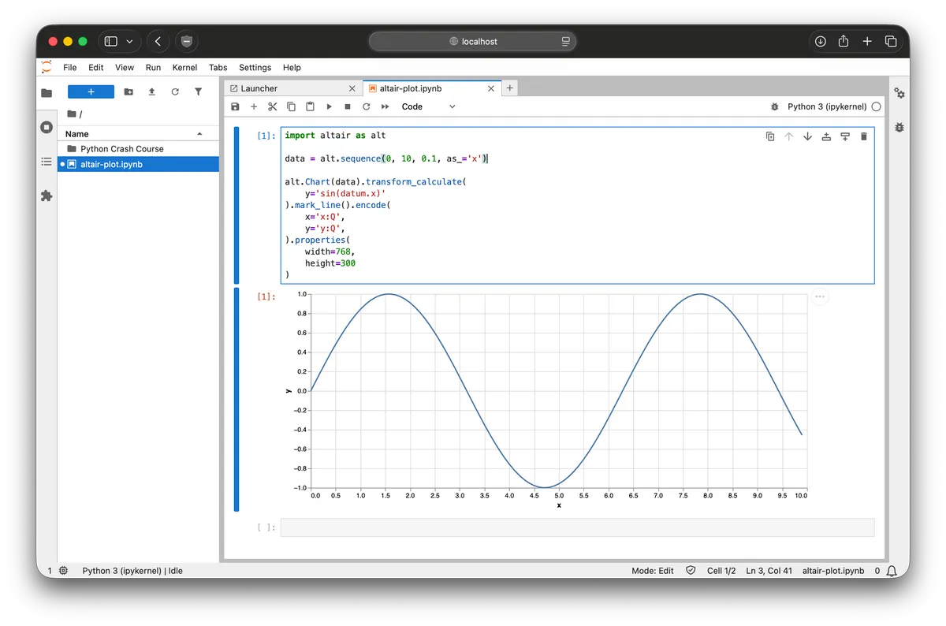Click the kernel status circle indicator
The width and height of the screenshot is (946, 626).
click(877, 106)
